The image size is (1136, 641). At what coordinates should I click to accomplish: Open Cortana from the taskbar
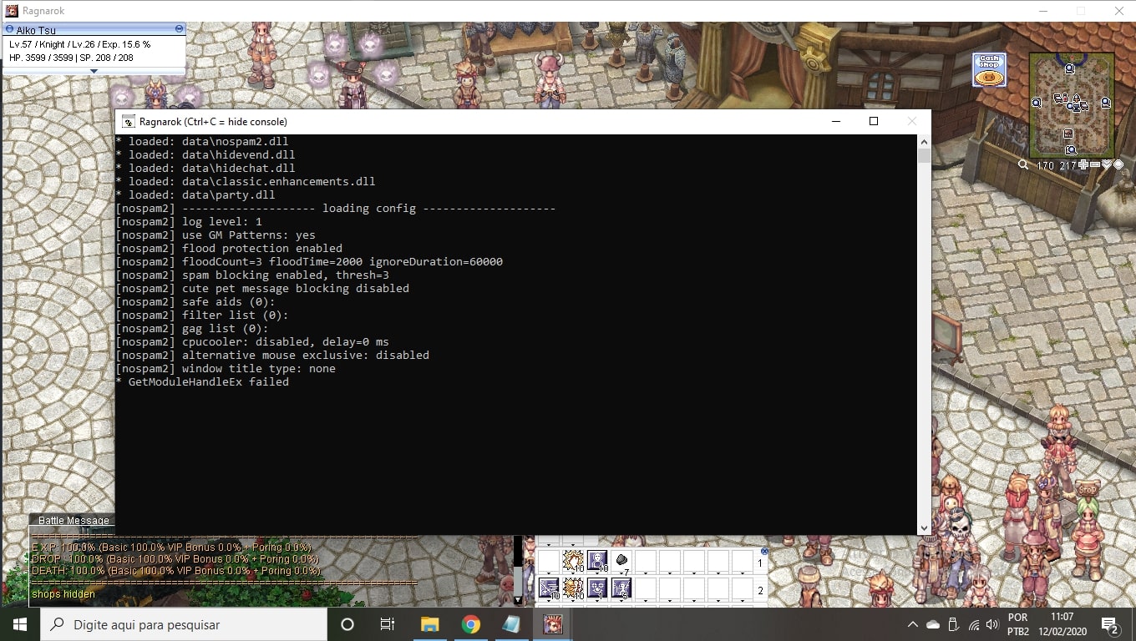(347, 624)
